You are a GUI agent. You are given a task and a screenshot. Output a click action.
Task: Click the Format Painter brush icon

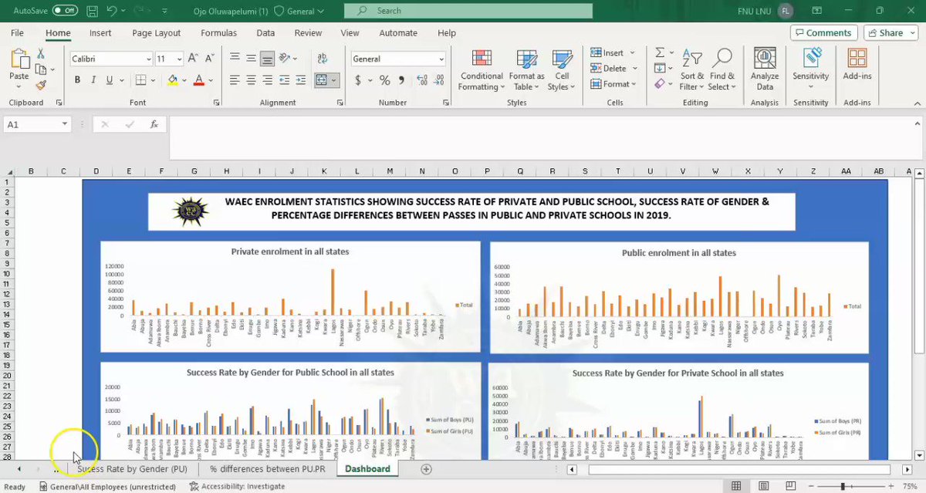[x=41, y=86]
